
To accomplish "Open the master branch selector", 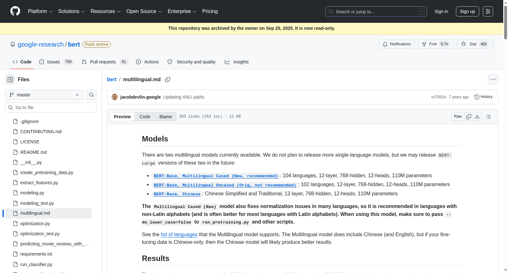I will click(x=44, y=95).
